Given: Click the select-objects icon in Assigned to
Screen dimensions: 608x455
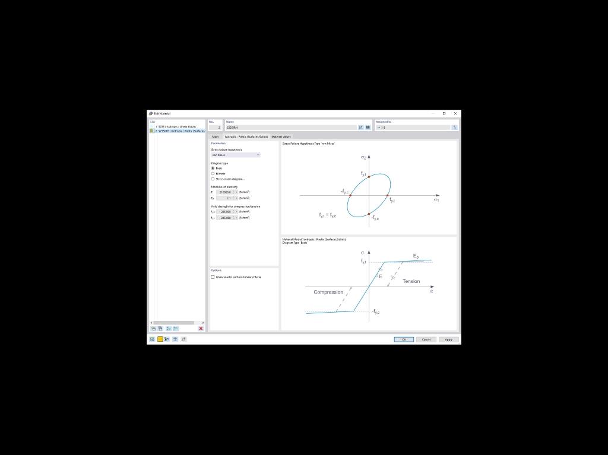Looking at the screenshot, I should 454,127.
